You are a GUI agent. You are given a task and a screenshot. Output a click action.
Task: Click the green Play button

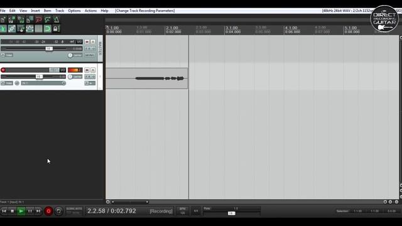click(21, 211)
